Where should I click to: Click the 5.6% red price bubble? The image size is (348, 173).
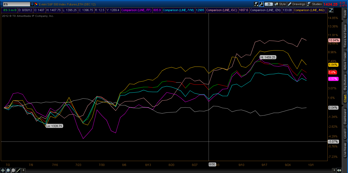[332, 72]
